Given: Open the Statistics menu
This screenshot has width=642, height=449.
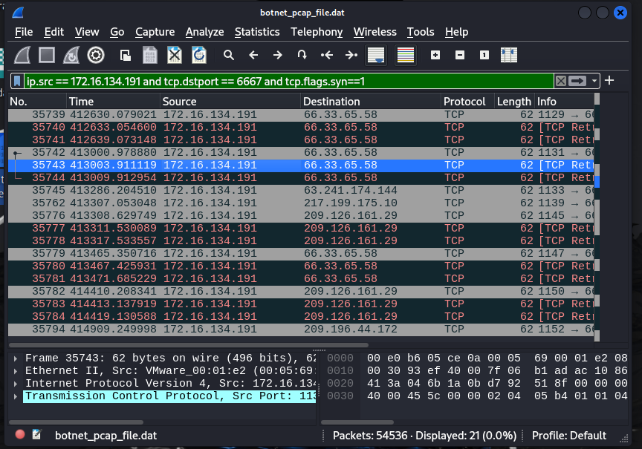Looking at the screenshot, I should tap(257, 32).
